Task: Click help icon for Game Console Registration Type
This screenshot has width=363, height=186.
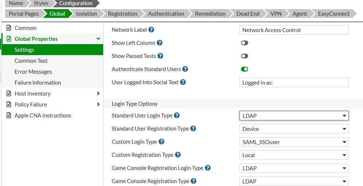Action: pos(194,181)
